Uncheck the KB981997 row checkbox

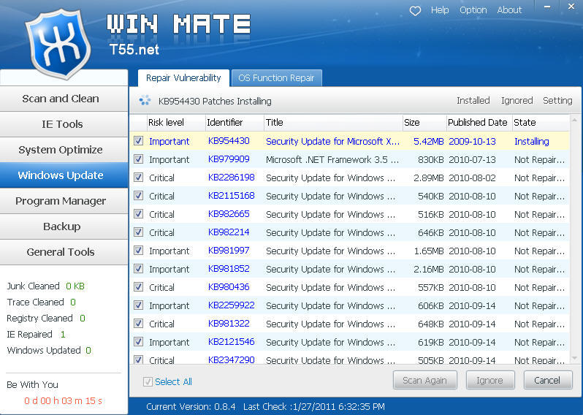pos(138,250)
